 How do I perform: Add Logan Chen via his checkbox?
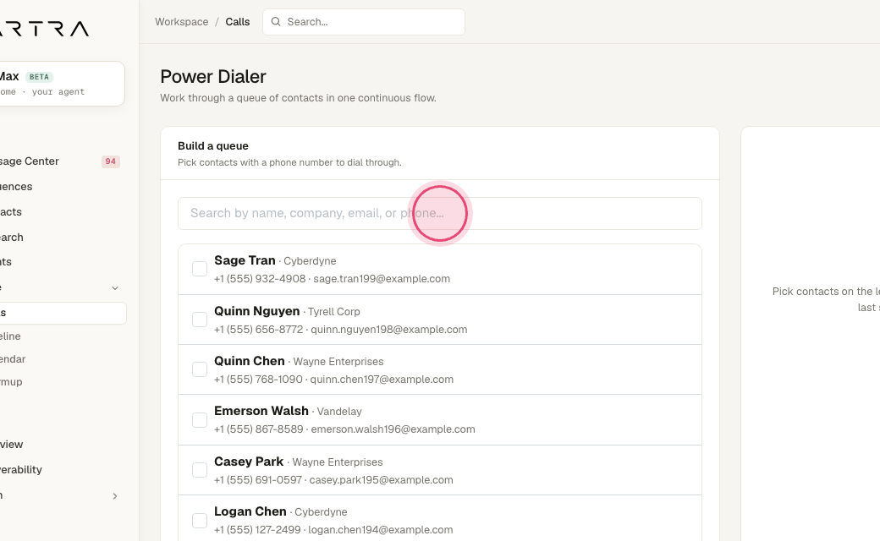pos(200,520)
